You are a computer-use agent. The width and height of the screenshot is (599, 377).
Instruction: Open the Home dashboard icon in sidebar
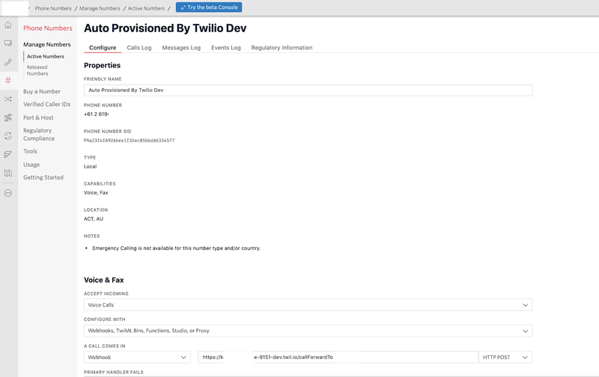pyautogui.click(x=8, y=25)
